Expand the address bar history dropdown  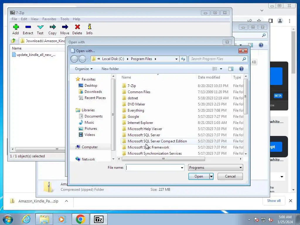click(x=176, y=59)
